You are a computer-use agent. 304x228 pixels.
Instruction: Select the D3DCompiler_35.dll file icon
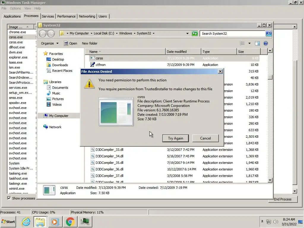[93, 163]
